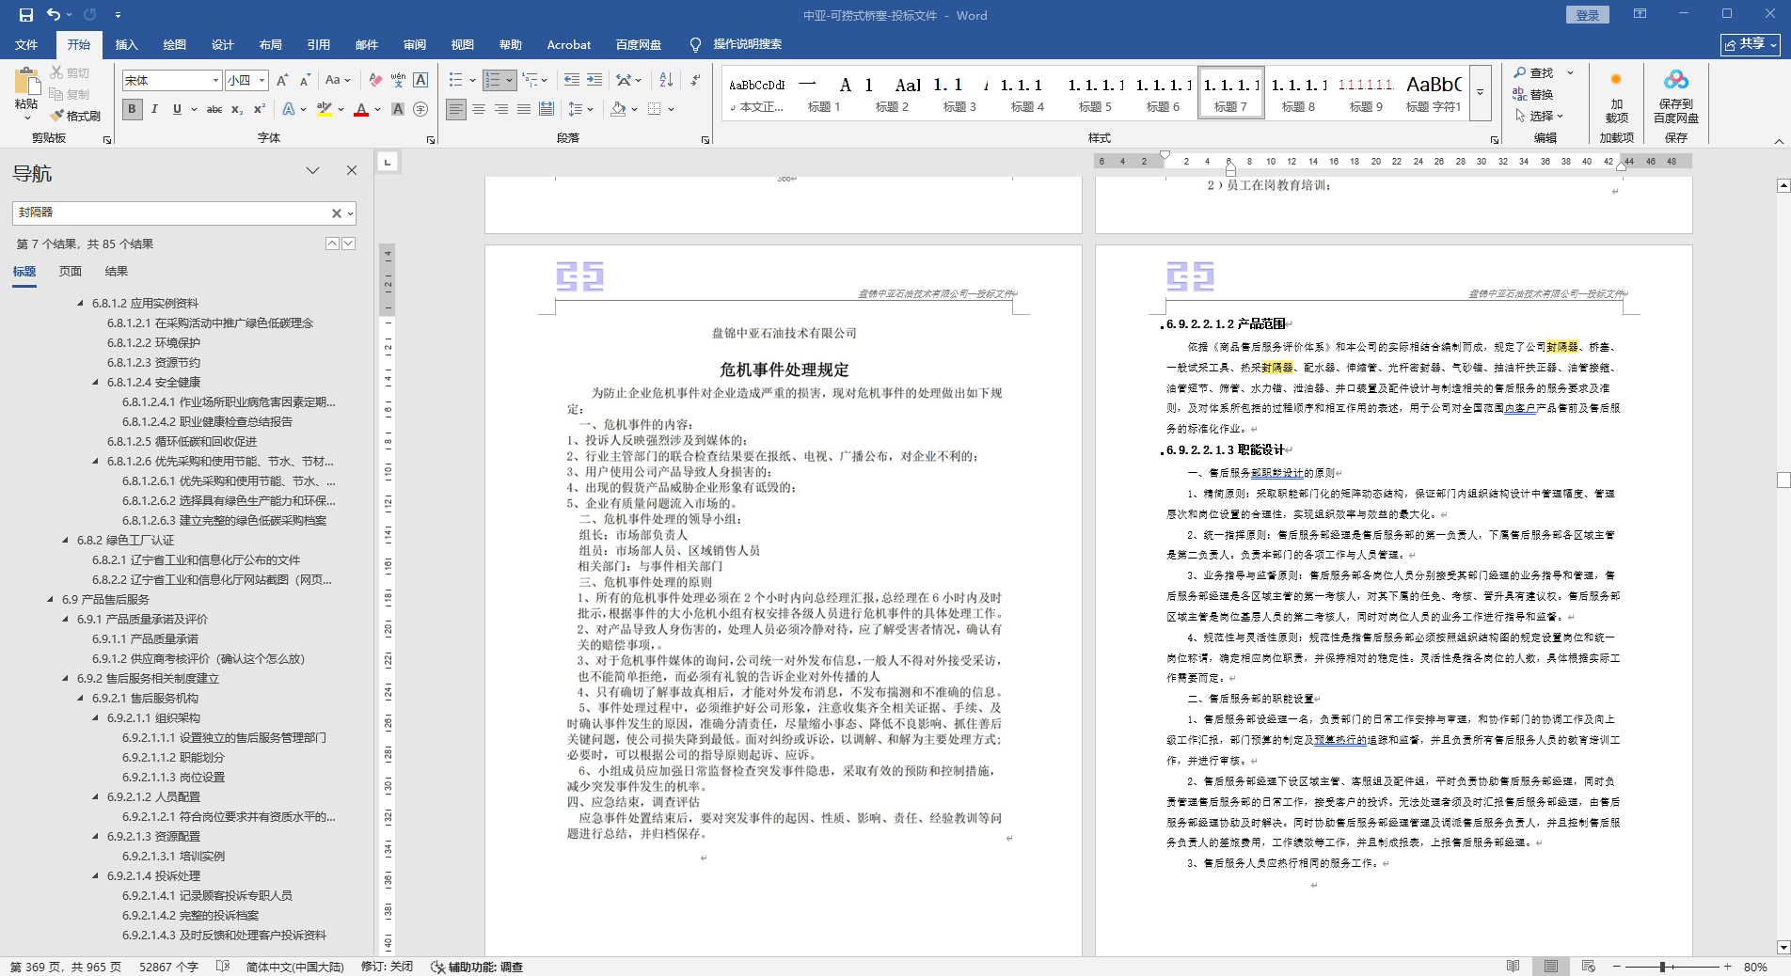Switch to the 页面 navigation tab
The height and width of the screenshot is (976, 1791).
71,272
